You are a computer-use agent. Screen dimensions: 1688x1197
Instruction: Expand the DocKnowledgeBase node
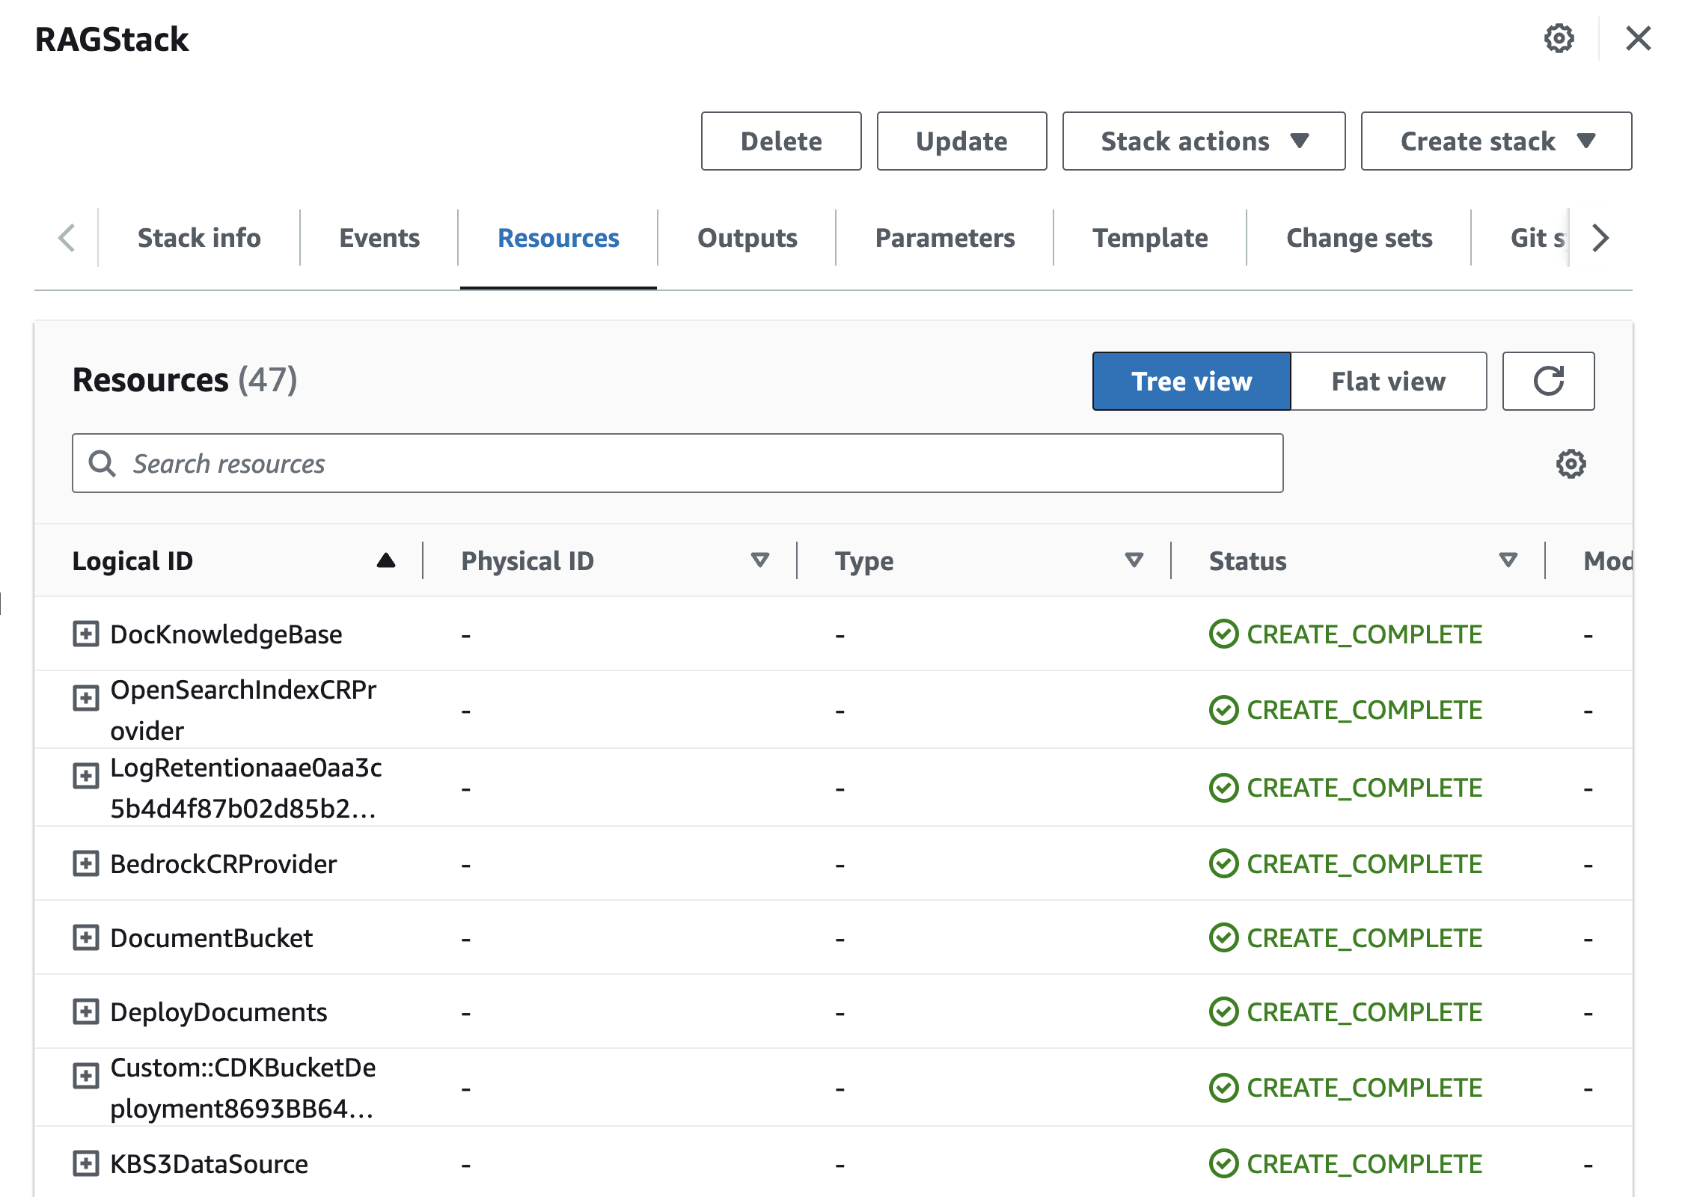point(86,634)
